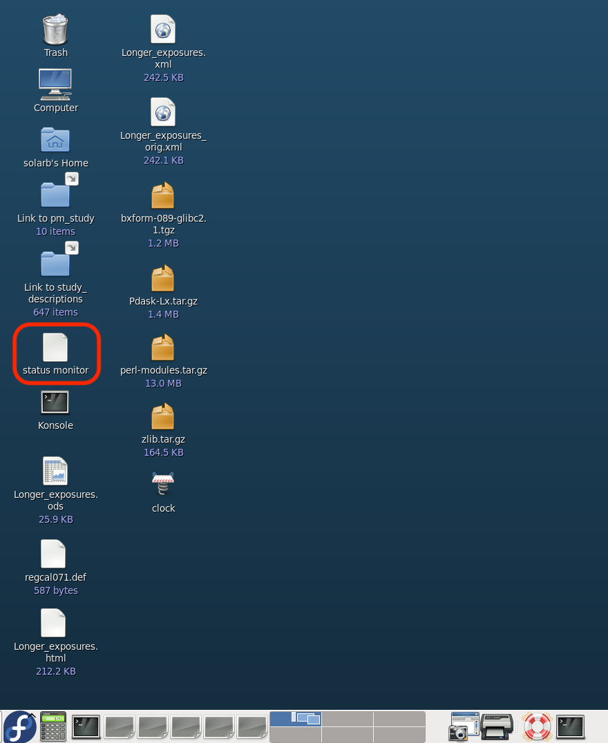Select the status monitor file icon

[x=55, y=347]
